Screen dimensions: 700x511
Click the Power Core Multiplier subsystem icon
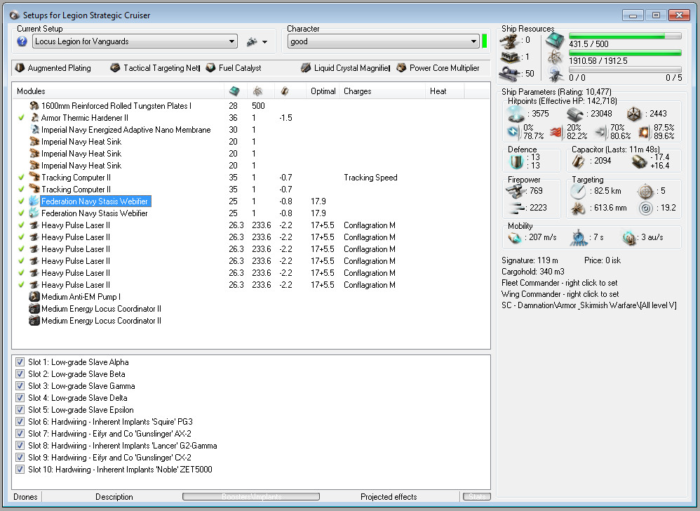(x=401, y=68)
